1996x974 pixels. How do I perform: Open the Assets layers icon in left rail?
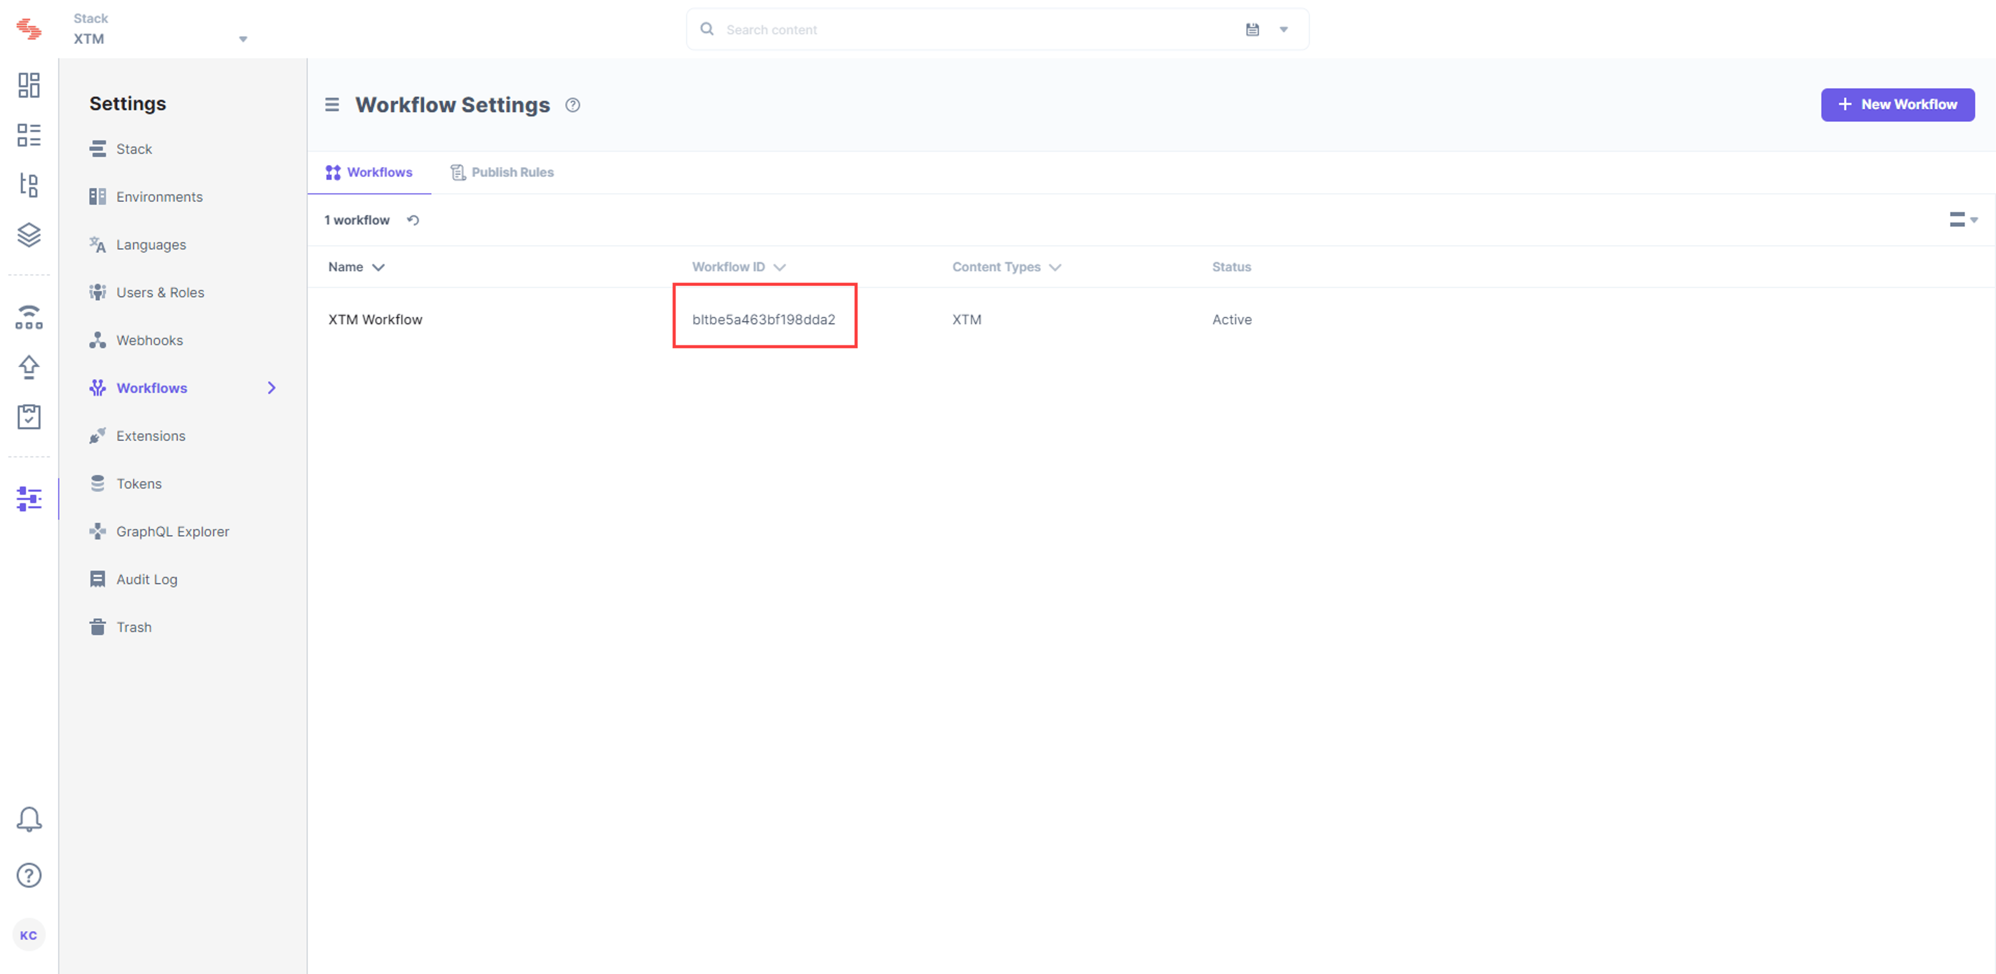pos(29,234)
